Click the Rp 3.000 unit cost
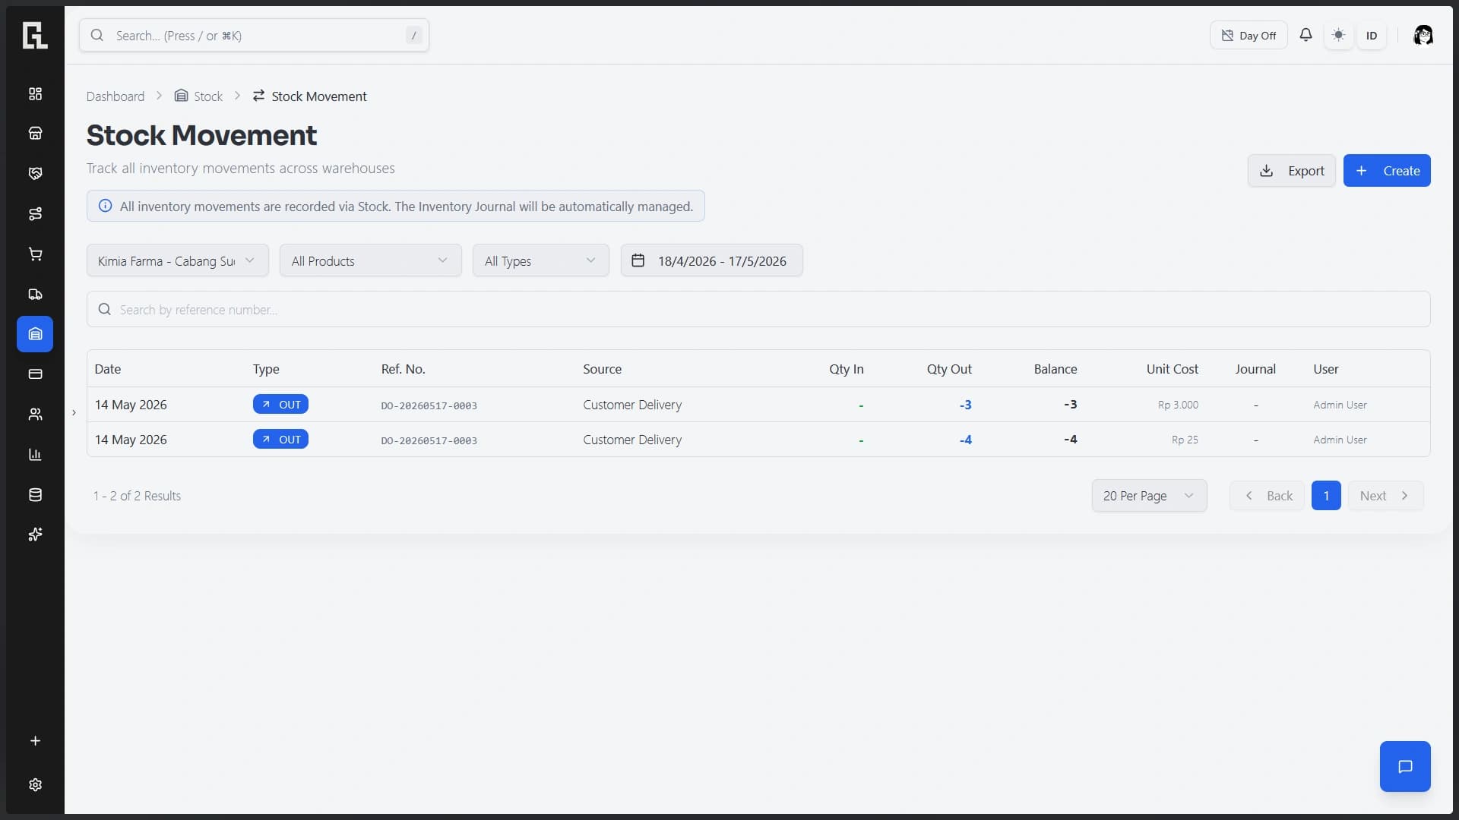Viewport: 1459px width, 820px height. tap(1178, 405)
